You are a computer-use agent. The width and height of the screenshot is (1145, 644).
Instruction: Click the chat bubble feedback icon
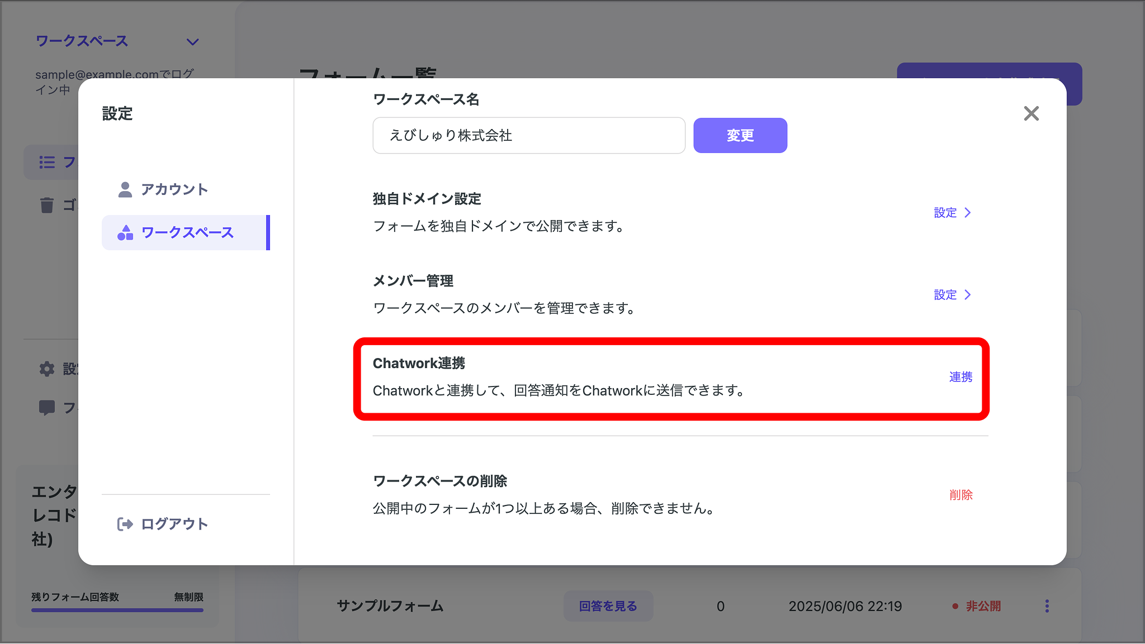[47, 407]
